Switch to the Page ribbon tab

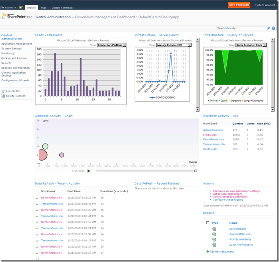click(44, 8)
